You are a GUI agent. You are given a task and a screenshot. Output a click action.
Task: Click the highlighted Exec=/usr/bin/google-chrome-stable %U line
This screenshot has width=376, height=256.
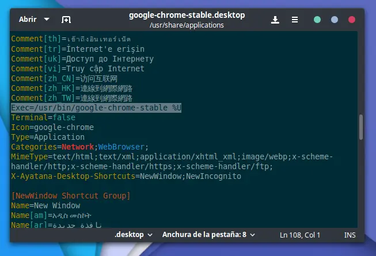click(96, 108)
